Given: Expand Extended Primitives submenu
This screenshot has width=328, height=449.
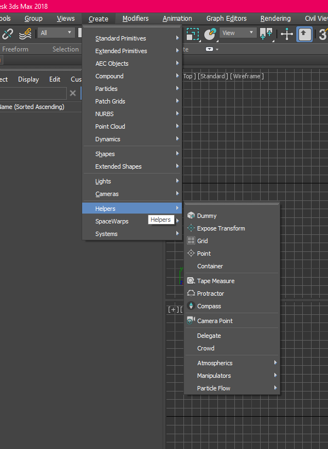Looking at the screenshot, I should point(132,51).
